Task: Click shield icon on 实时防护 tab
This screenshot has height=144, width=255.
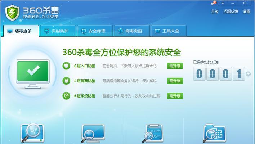Action: click(47, 31)
